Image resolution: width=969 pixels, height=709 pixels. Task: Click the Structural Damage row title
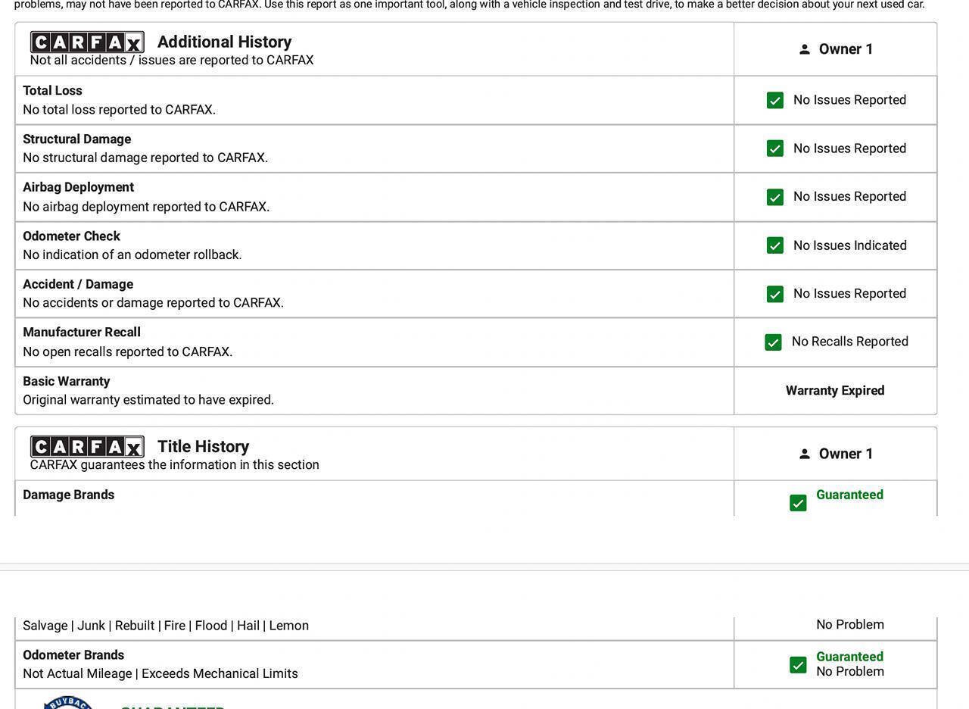click(x=76, y=139)
